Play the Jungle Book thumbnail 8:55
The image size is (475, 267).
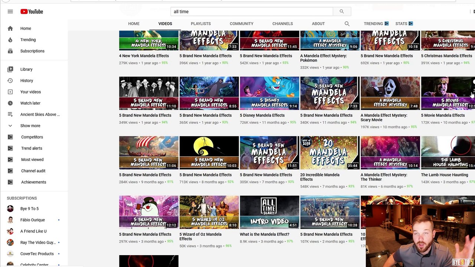coord(209,93)
